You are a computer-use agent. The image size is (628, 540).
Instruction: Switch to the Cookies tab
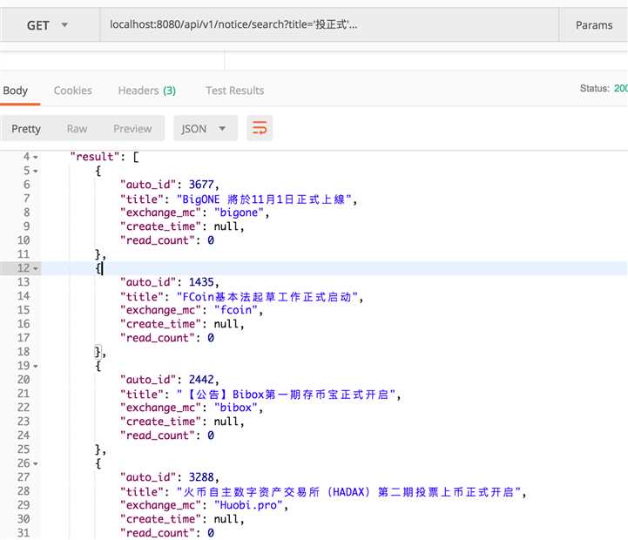73,91
